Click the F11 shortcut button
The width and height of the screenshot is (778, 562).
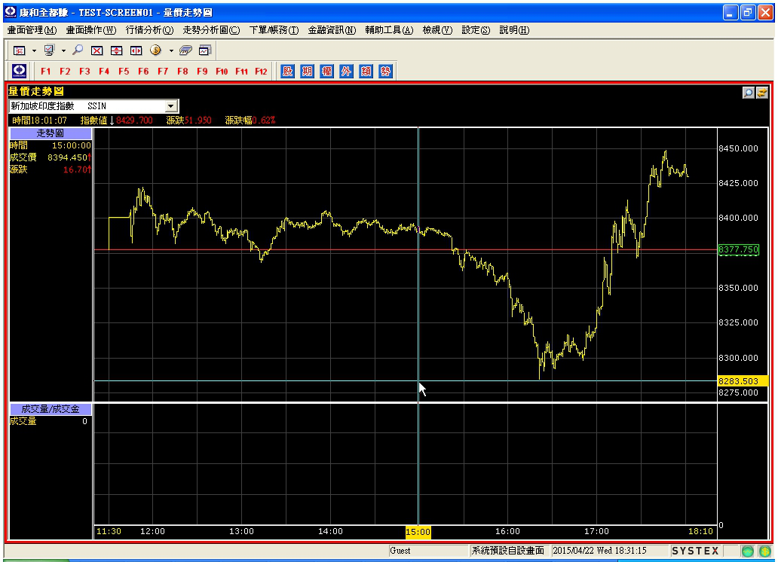pyautogui.click(x=242, y=72)
